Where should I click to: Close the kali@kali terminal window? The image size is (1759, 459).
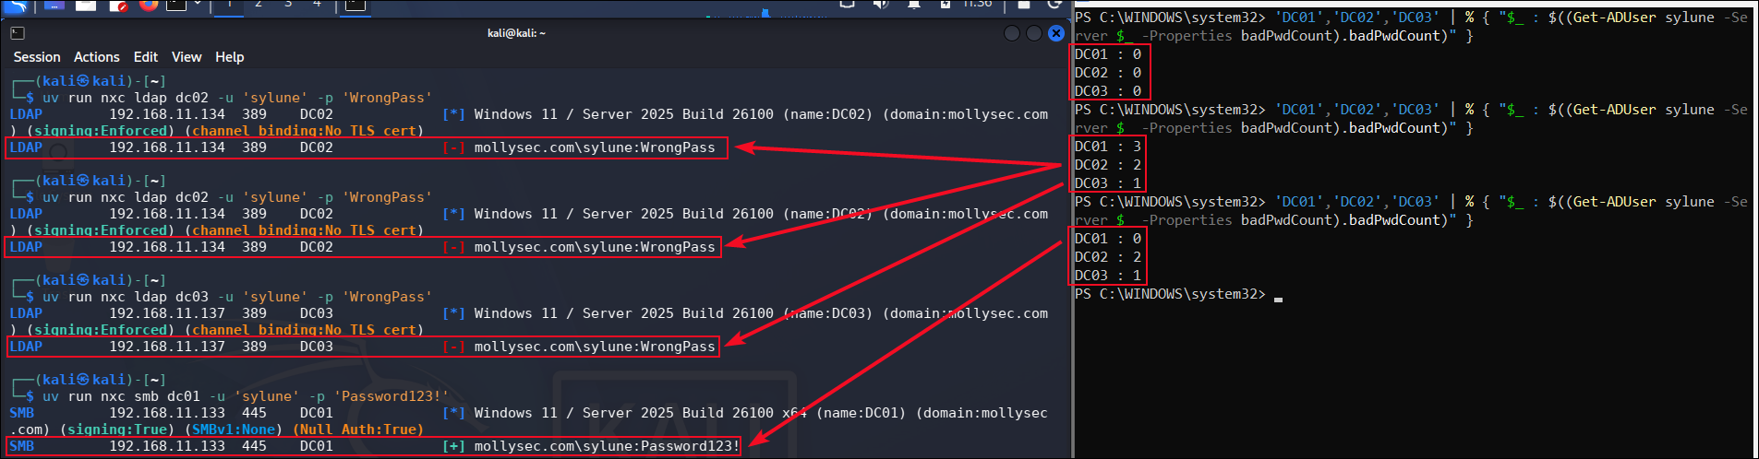pyautogui.click(x=1056, y=33)
